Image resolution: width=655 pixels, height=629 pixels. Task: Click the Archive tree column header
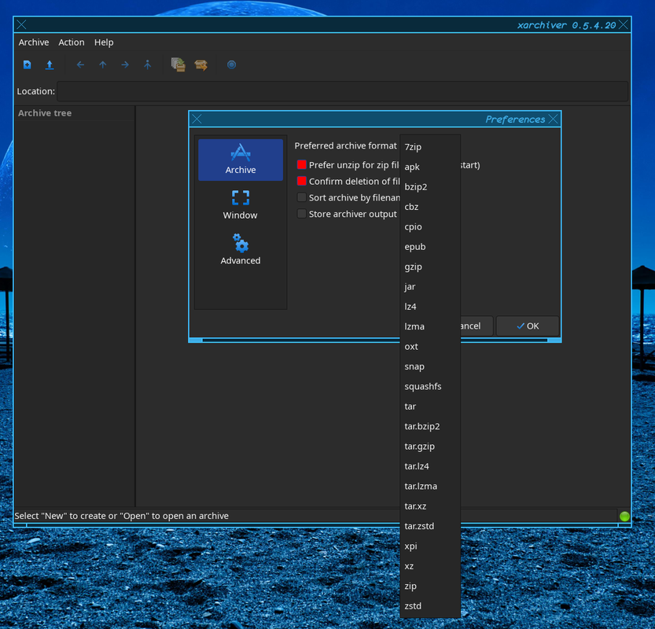pos(75,113)
